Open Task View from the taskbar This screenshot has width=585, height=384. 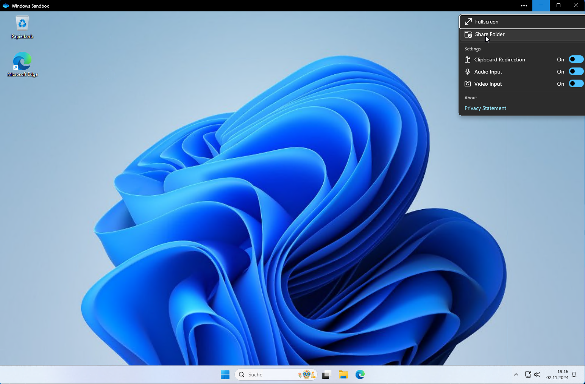[326, 375]
